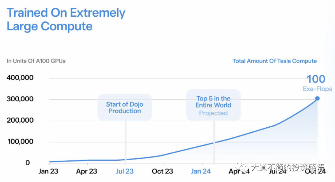
Task: Click the blue endpoint dot on the curve
Action: 317,98
